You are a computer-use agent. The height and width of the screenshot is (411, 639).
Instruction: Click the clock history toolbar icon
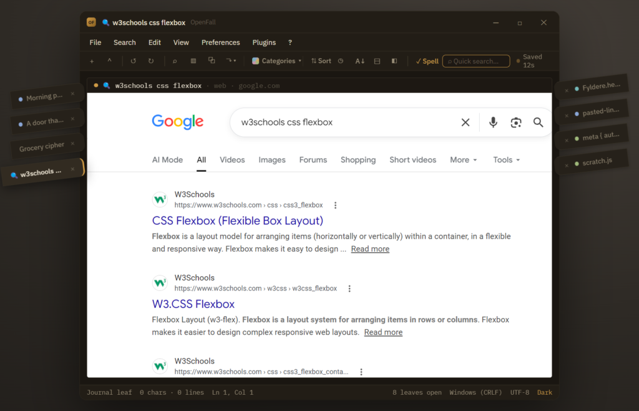(341, 61)
